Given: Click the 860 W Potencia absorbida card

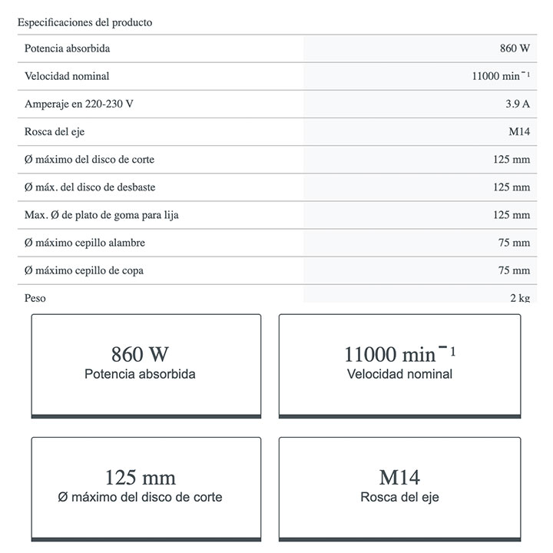Looking at the screenshot, I should [x=146, y=364].
